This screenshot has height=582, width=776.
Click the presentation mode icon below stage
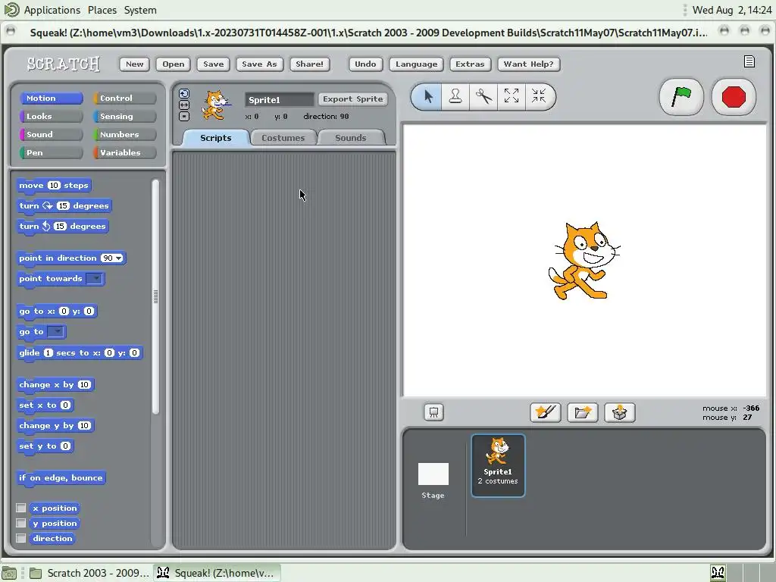(x=433, y=412)
